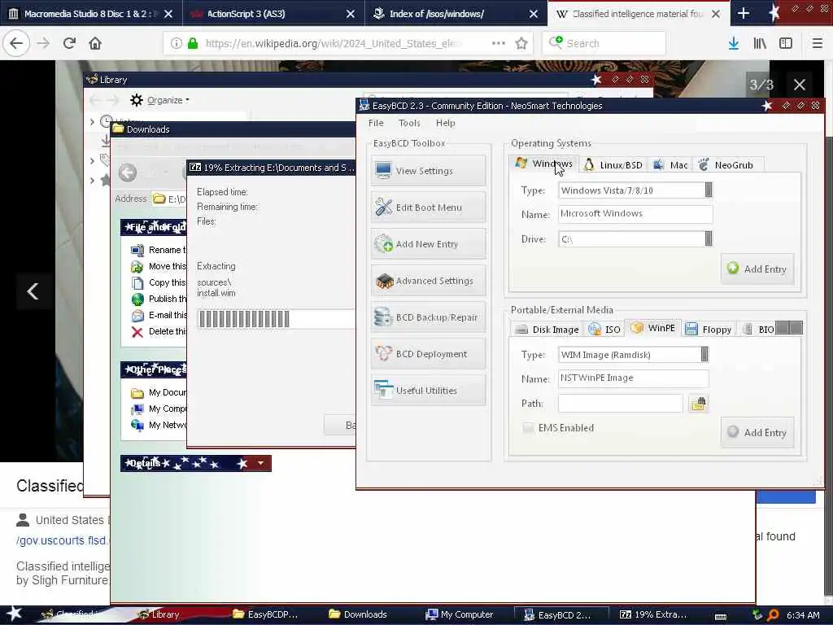Switch to the Windows operating systems tab
833x625 pixels.
coord(543,164)
